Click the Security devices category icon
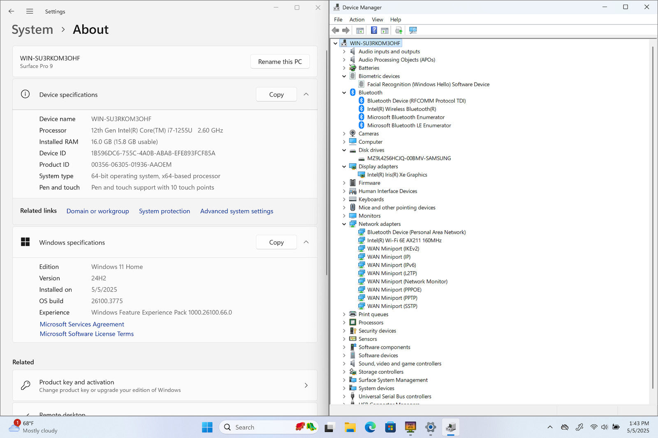Image resolution: width=658 pixels, height=438 pixels. 352,330
